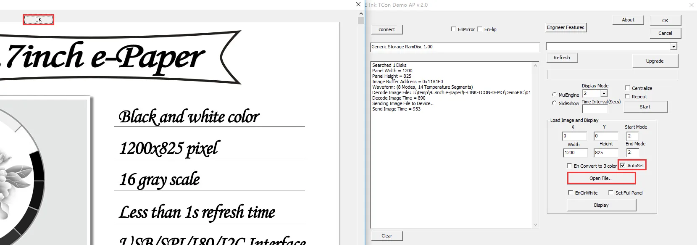Viewport: 697px width, 245px height.
Task: Expand the empty device combo box
Action: tap(673, 47)
